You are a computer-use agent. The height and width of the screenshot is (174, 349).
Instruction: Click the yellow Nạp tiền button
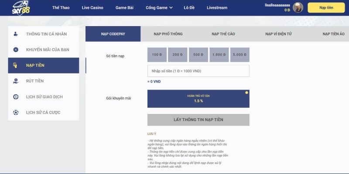tap(326, 8)
